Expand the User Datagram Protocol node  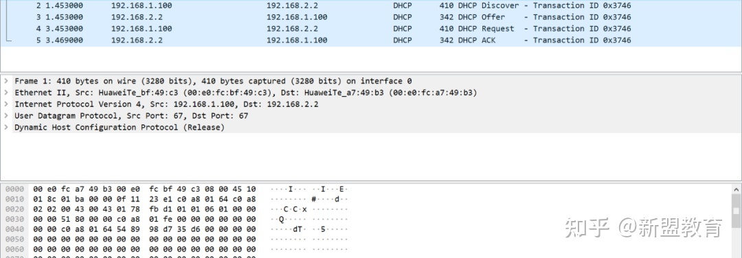[6, 116]
